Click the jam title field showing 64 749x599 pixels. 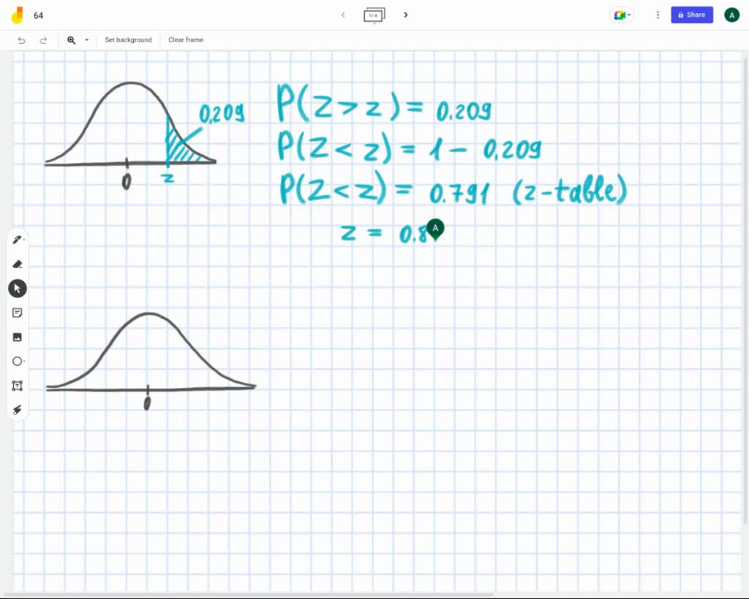pyautogui.click(x=38, y=15)
